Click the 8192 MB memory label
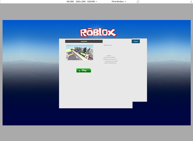The image size is (193, 141). click(91, 2)
